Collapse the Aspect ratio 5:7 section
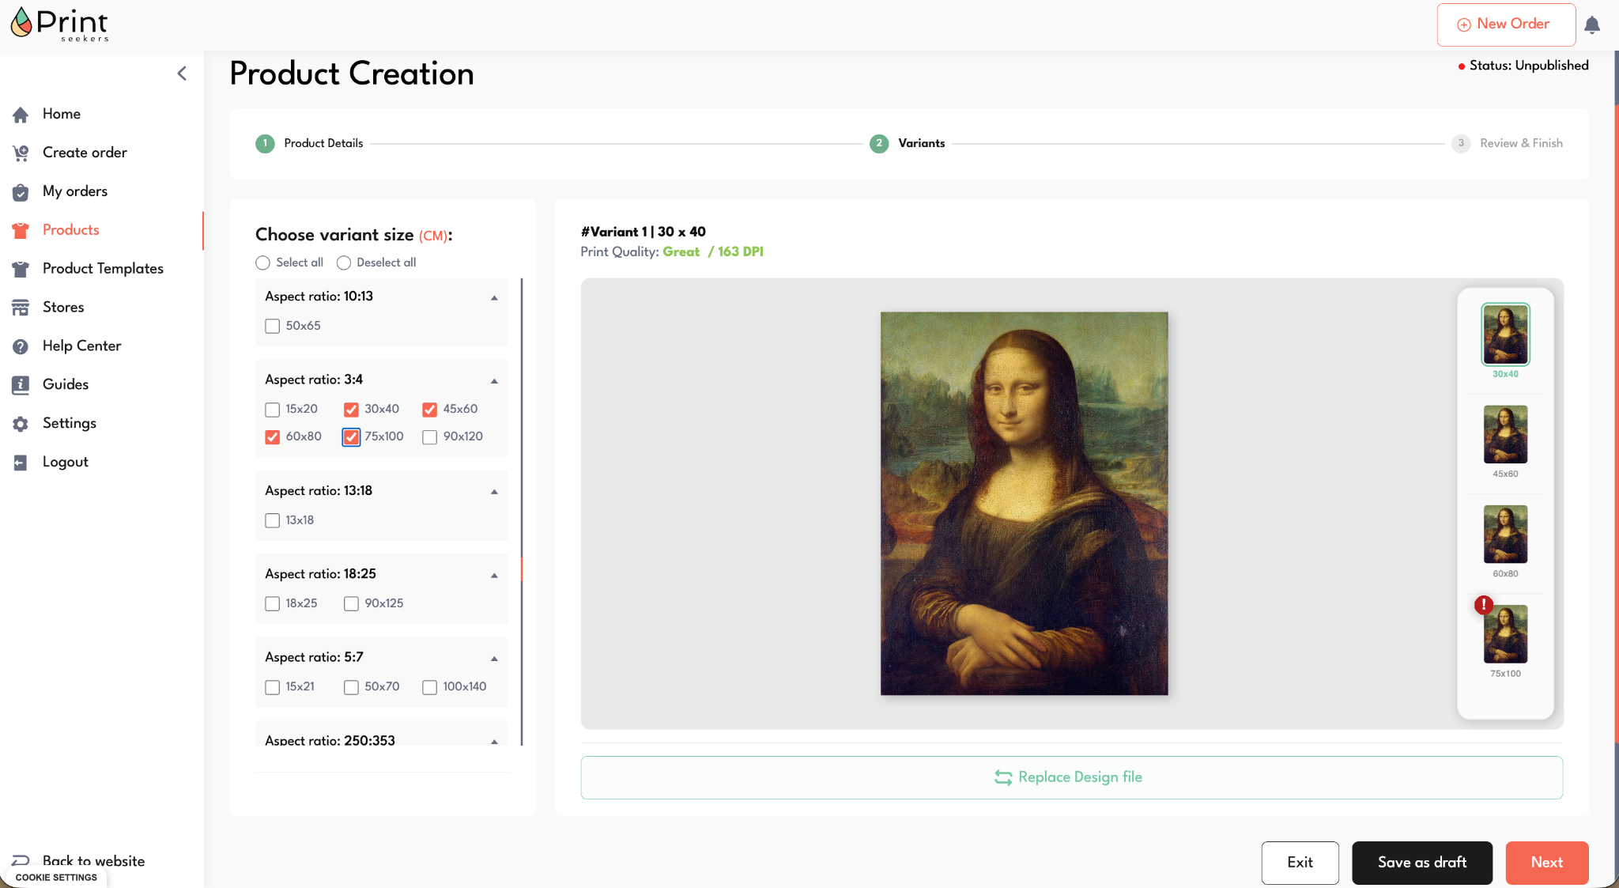 494,659
